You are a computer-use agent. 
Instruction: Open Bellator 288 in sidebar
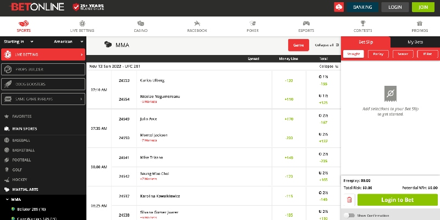pyautogui.click(x=31, y=209)
